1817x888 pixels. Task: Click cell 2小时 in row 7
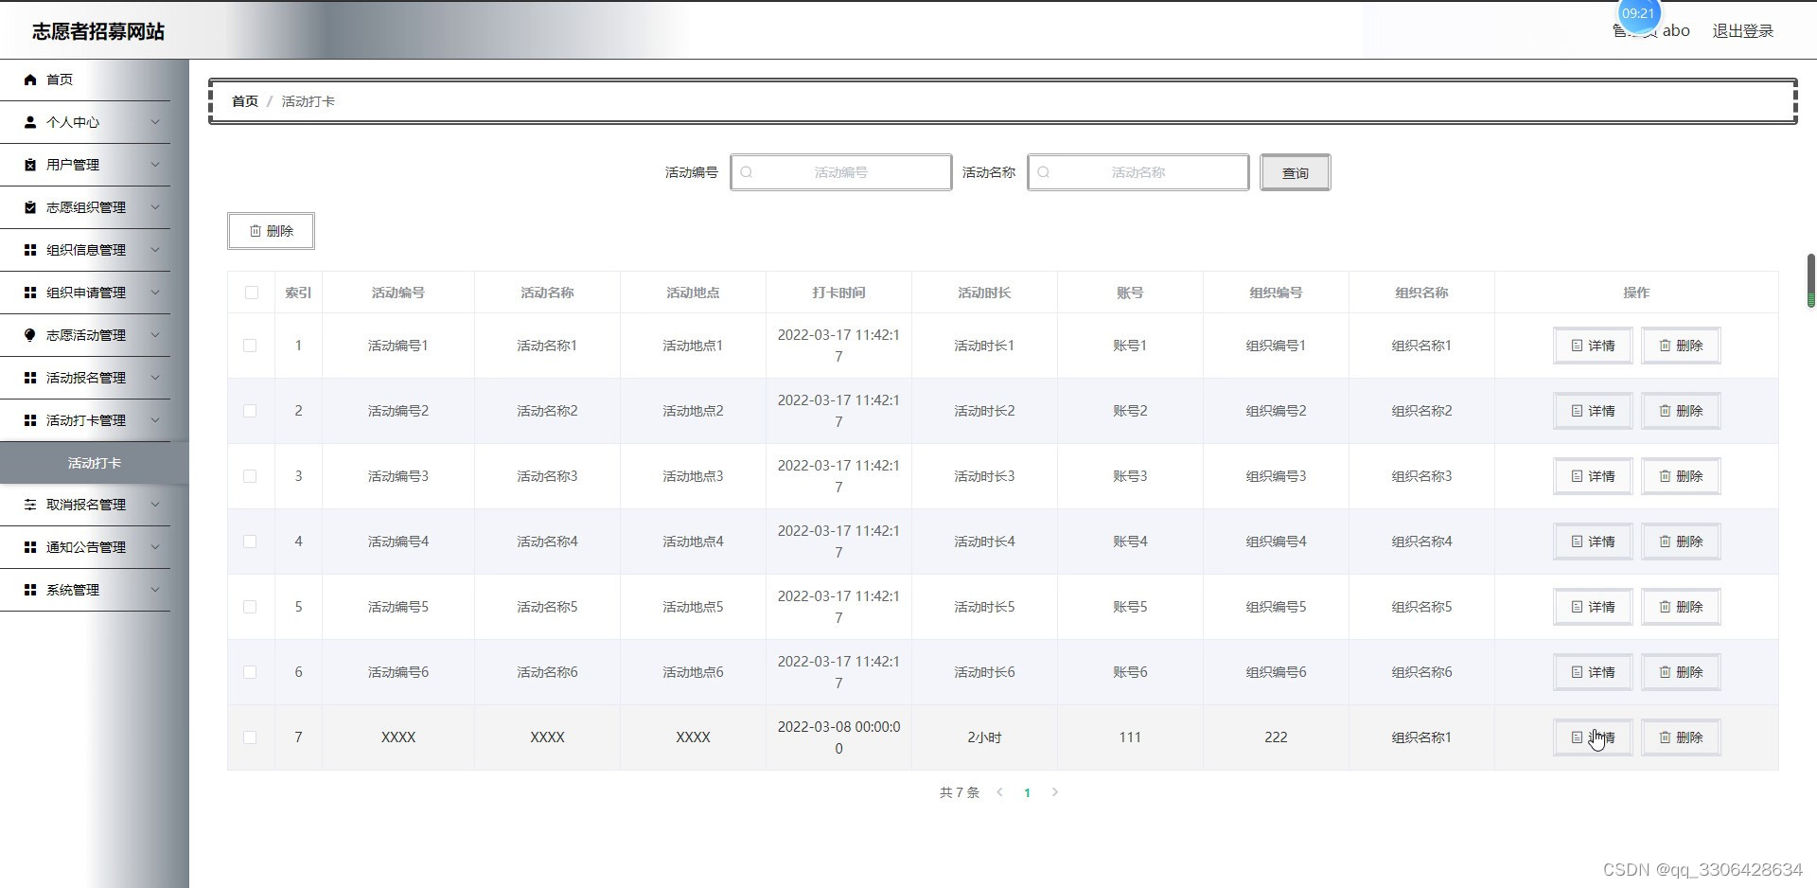click(984, 737)
